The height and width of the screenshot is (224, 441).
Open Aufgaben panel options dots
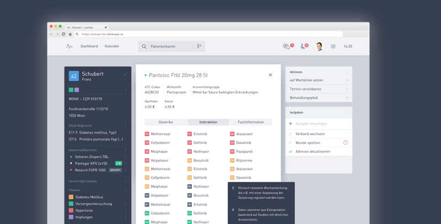[x=347, y=113]
